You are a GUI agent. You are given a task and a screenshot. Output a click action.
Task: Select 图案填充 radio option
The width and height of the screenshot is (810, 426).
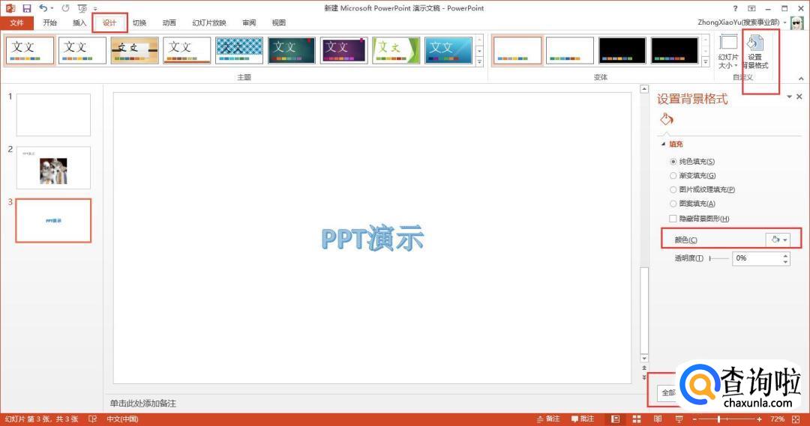[x=673, y=204]
